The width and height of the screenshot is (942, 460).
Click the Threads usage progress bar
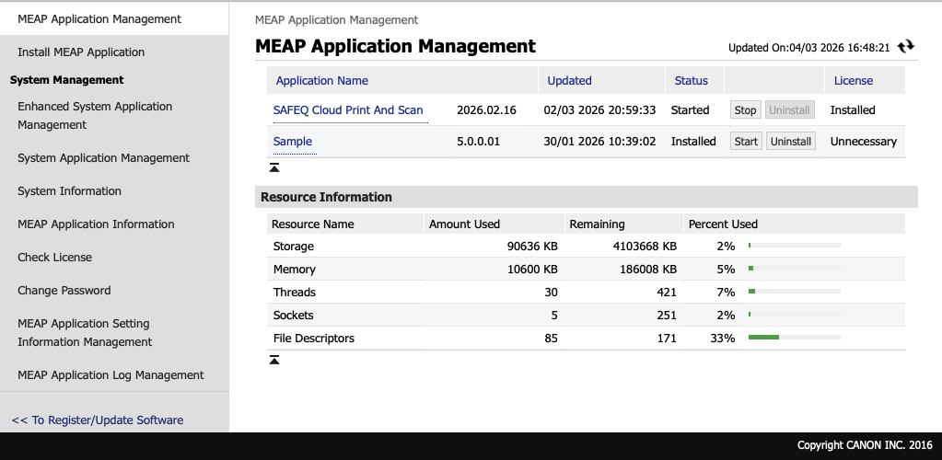pyautogui.click(x=795, y=292)
